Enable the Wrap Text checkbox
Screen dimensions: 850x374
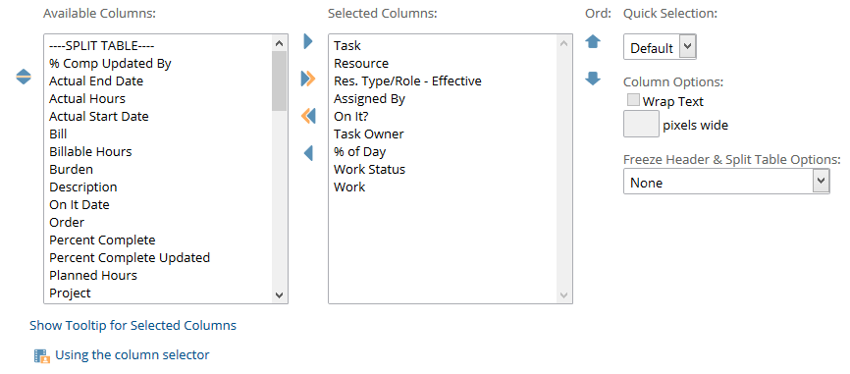(633, 100)
